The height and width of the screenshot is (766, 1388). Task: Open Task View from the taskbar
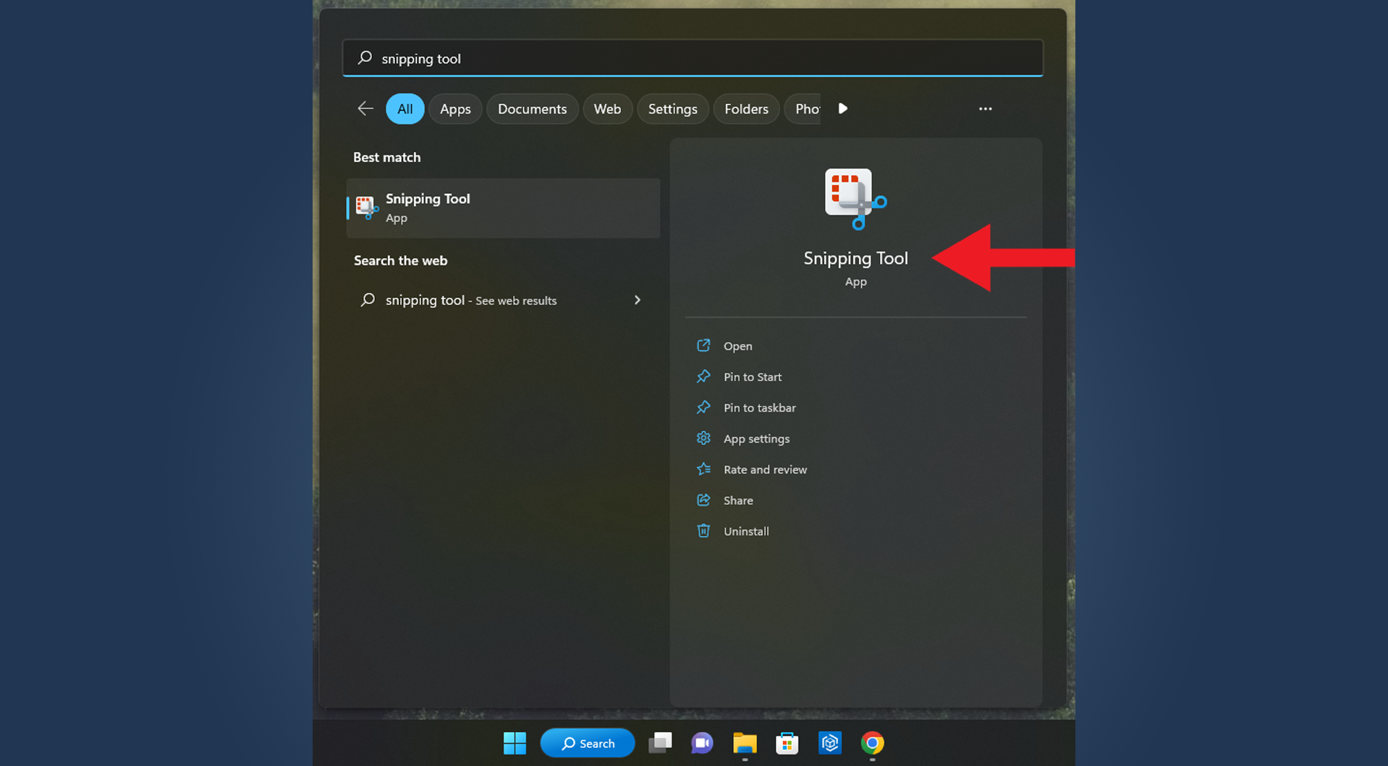660,743
